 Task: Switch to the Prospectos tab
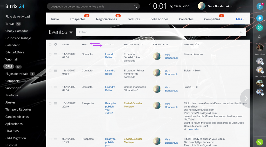point(77,19)
